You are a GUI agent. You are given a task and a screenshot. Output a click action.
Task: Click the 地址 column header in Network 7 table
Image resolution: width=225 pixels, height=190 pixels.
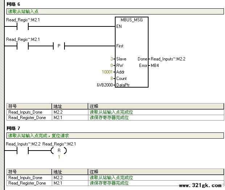[x=70, y=172]
